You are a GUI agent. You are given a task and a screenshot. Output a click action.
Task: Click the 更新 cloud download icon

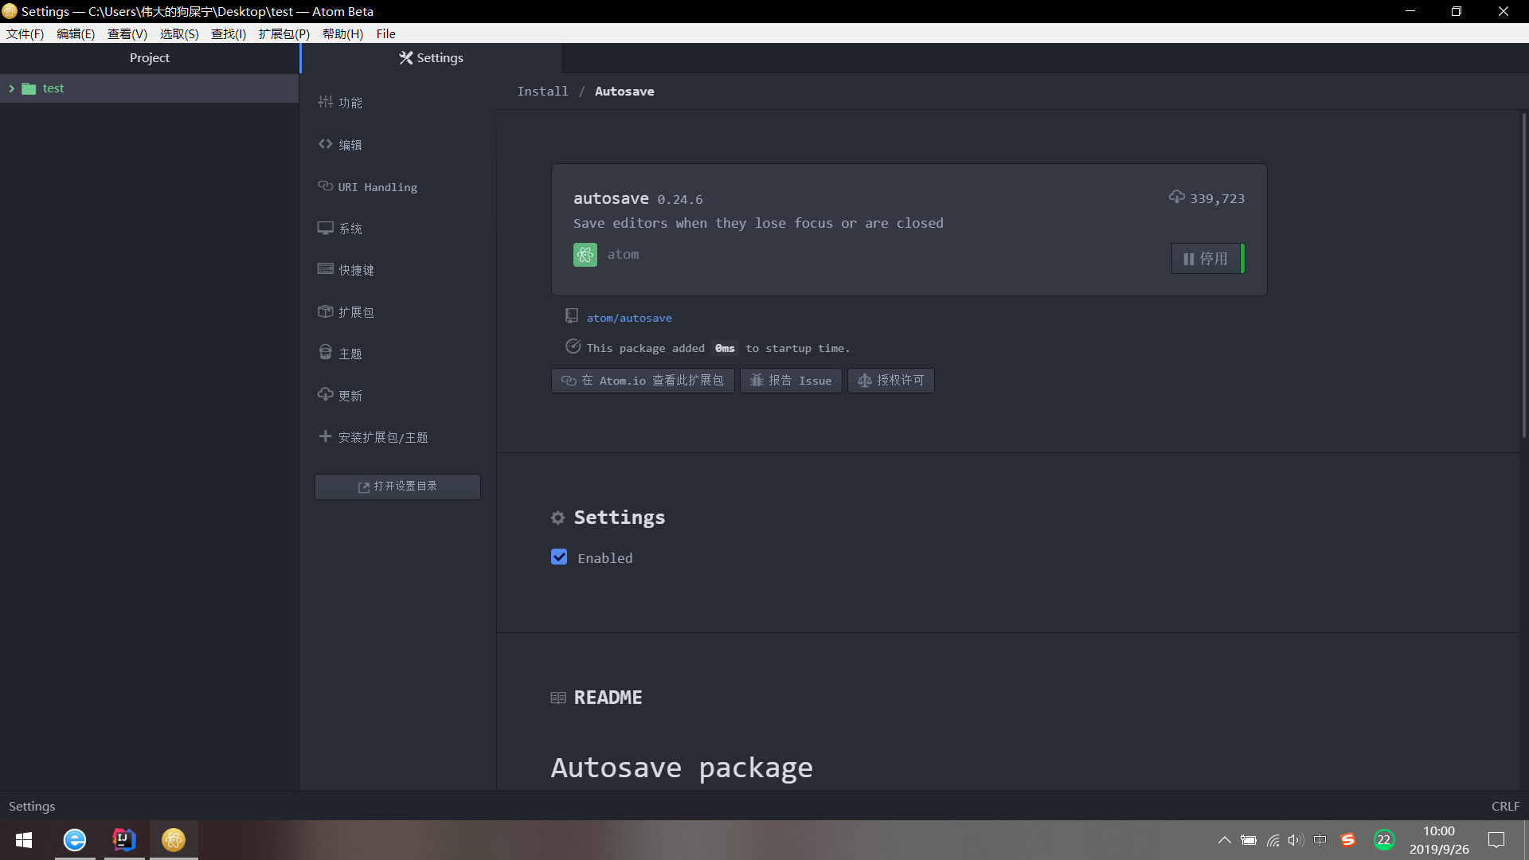point(325,395)
